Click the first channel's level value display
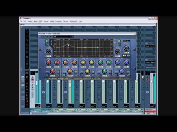Image resolution: width=177 pixels, height=132 pixels. pos(38,106)
